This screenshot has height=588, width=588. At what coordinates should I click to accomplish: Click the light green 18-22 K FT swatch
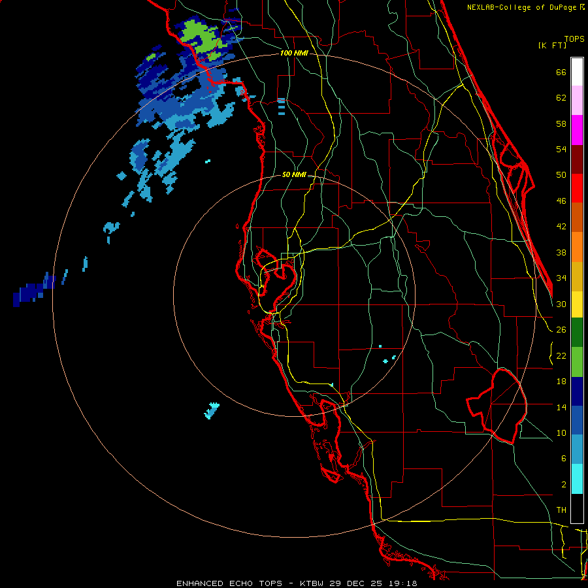[577, 362]
